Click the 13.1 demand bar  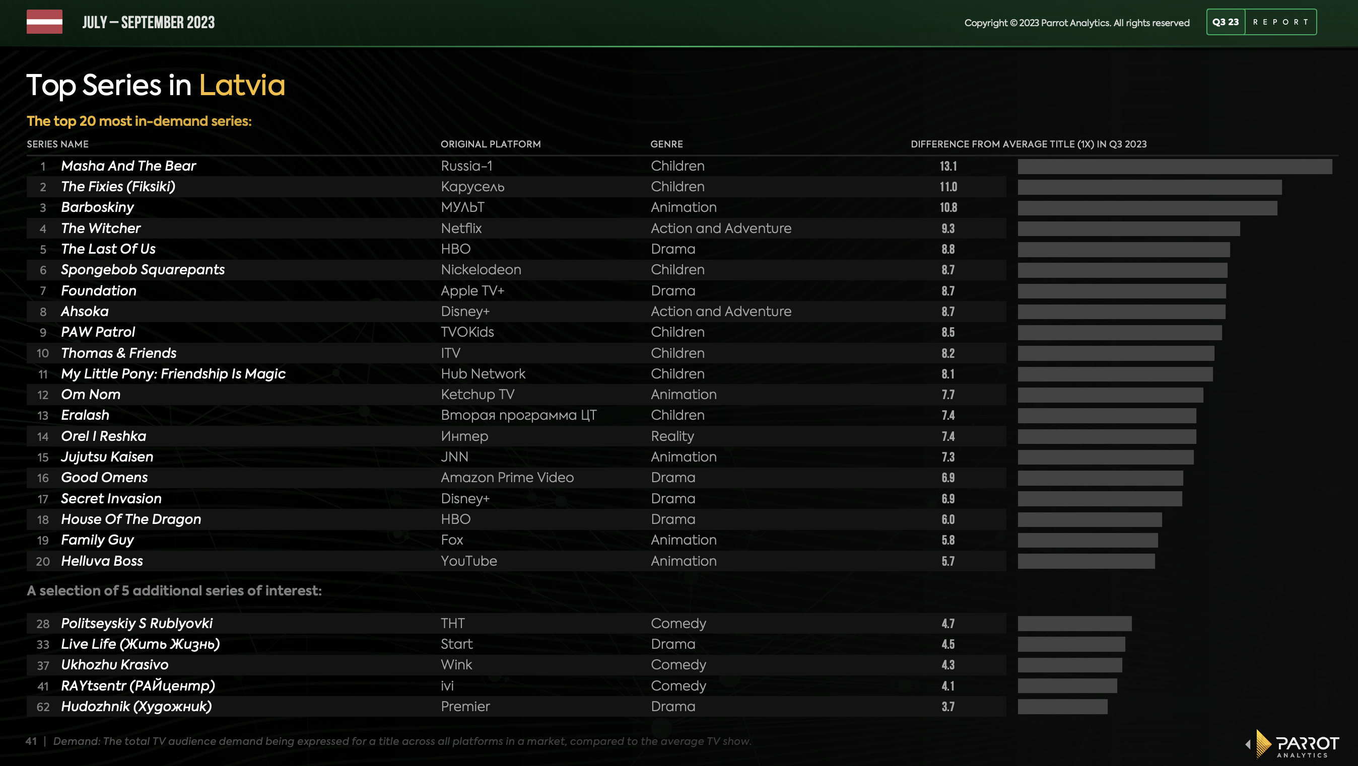click(1174, 167)
